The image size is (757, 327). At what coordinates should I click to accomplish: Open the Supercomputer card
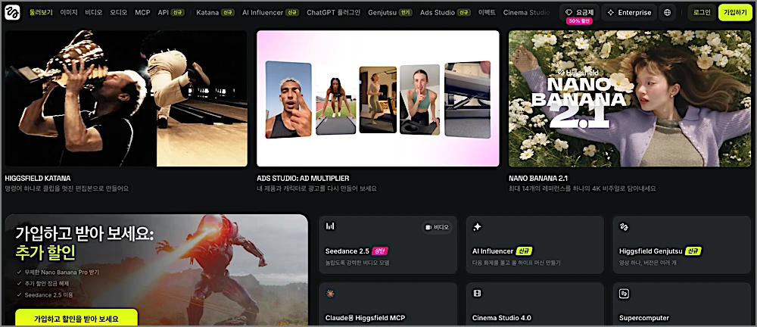click(682, 305)
